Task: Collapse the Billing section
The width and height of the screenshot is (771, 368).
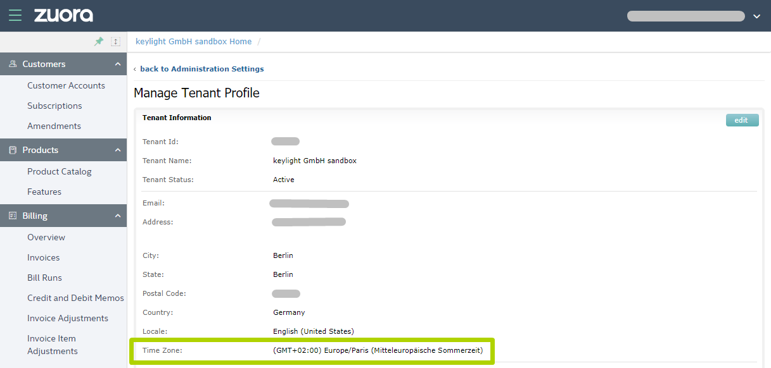Action: [x=118, y=216]
